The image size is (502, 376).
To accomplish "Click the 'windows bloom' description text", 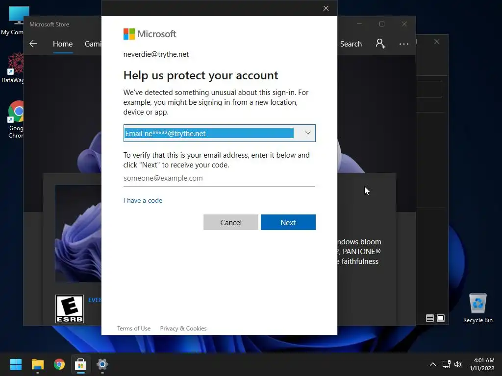I will [359, 242].
